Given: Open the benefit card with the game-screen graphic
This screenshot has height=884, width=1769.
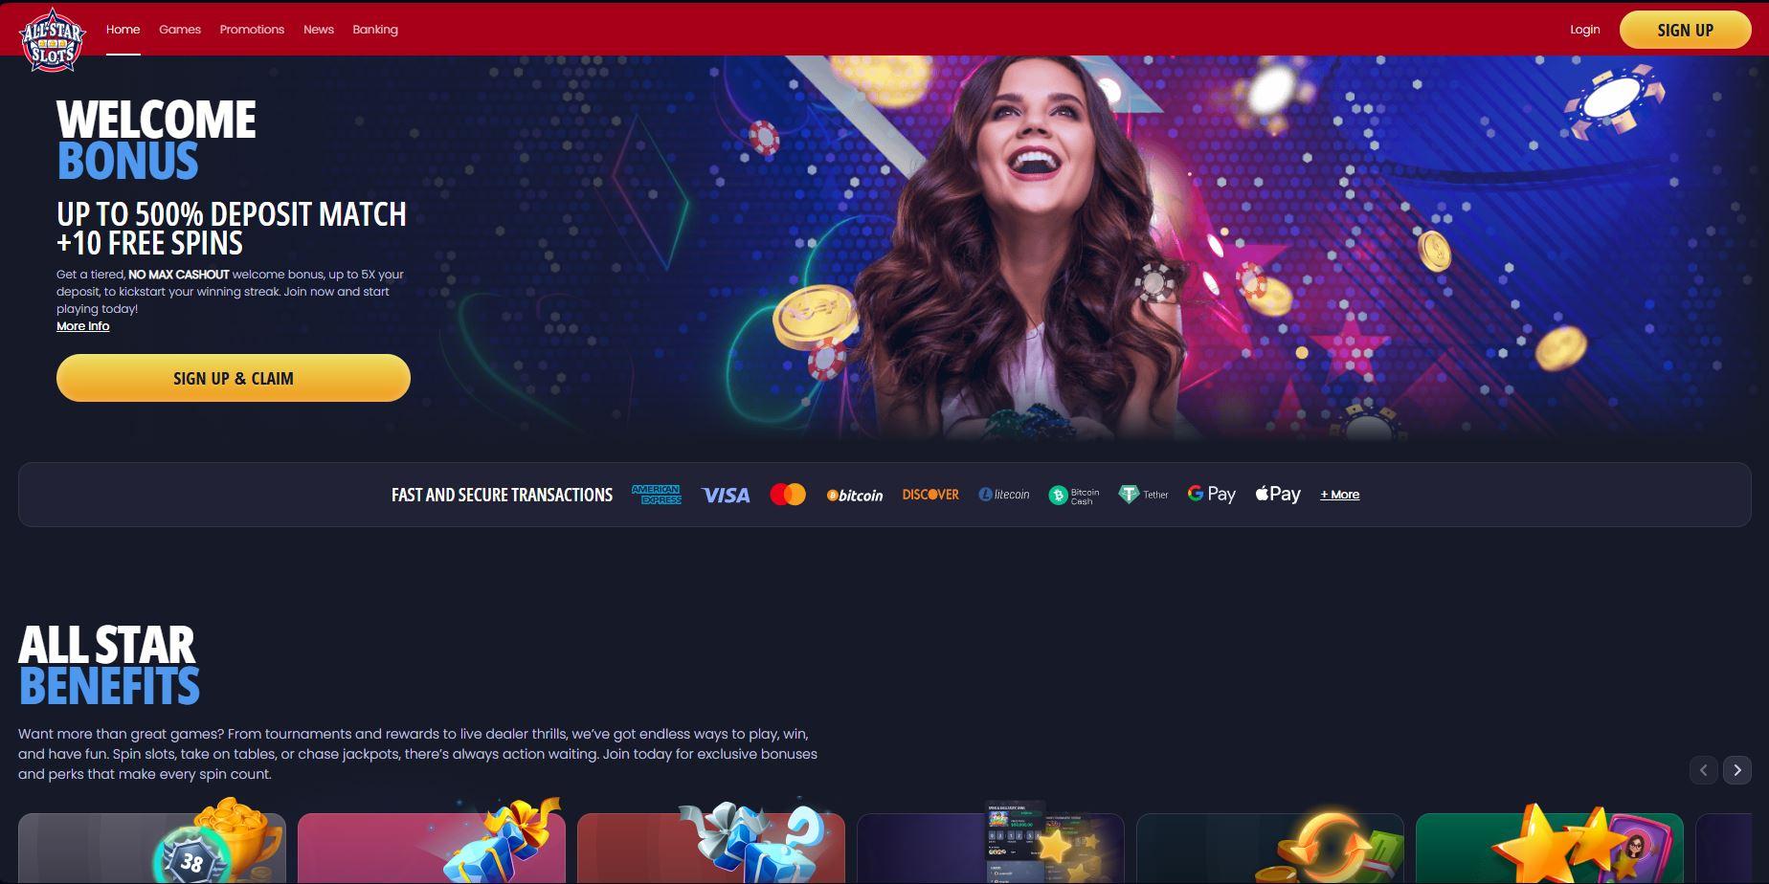Looking at the screenshot, I should 991,847.
